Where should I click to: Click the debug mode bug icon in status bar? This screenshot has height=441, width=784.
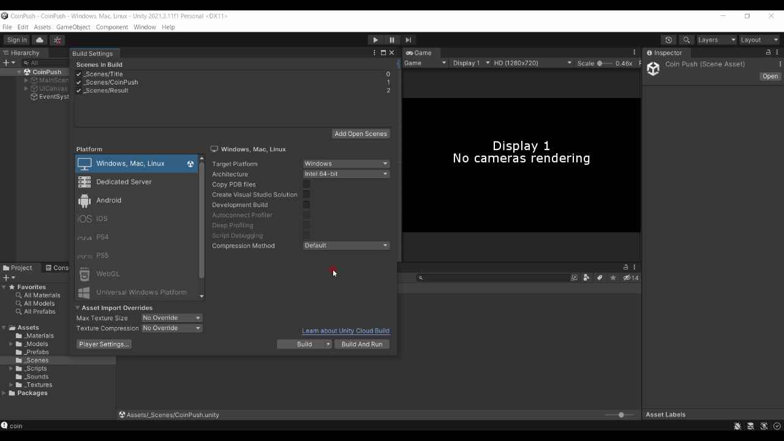tap(737, 426)
